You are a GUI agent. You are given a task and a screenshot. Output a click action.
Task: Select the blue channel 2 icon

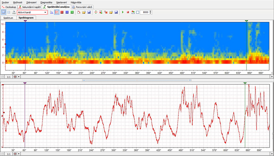click(67, 12)
